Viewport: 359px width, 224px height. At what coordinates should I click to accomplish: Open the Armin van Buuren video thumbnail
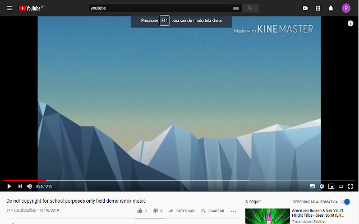(268, 216)
